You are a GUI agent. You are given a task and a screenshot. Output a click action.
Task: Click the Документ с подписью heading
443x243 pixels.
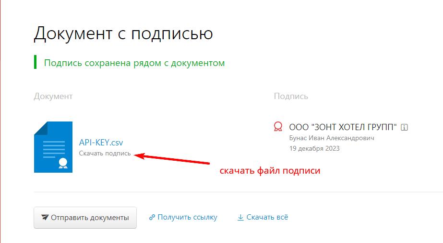[x=123, y=33]
